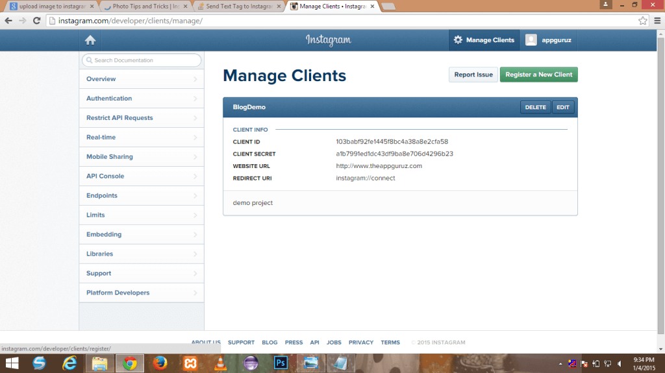This screenshot has height=373, width=665.
Task: Bookmark this page with star icon
Action: [x=643, y=20]
